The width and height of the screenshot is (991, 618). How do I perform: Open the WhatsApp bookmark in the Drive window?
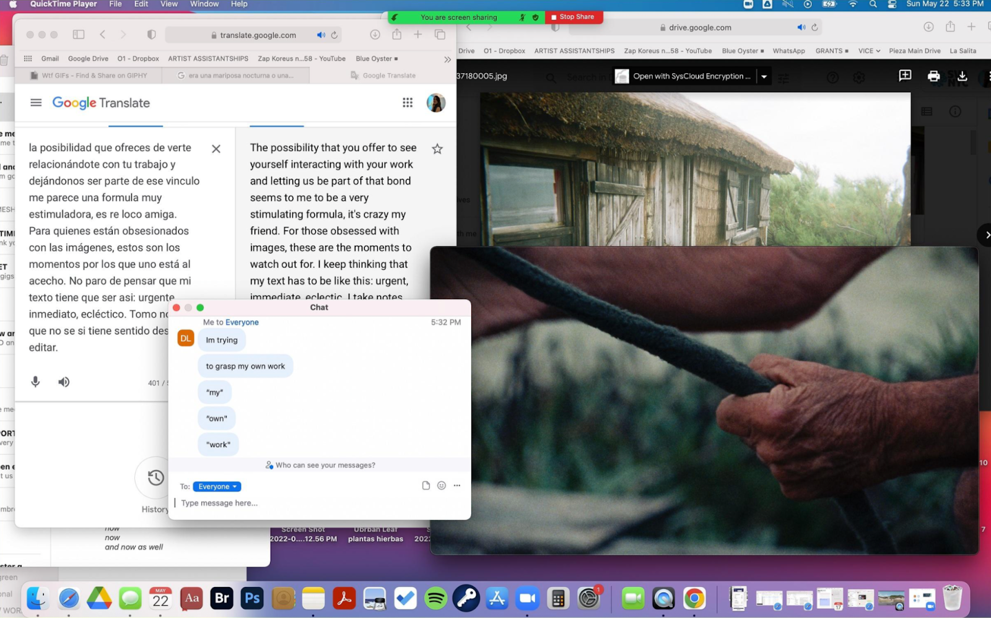(x=788, y=51)
